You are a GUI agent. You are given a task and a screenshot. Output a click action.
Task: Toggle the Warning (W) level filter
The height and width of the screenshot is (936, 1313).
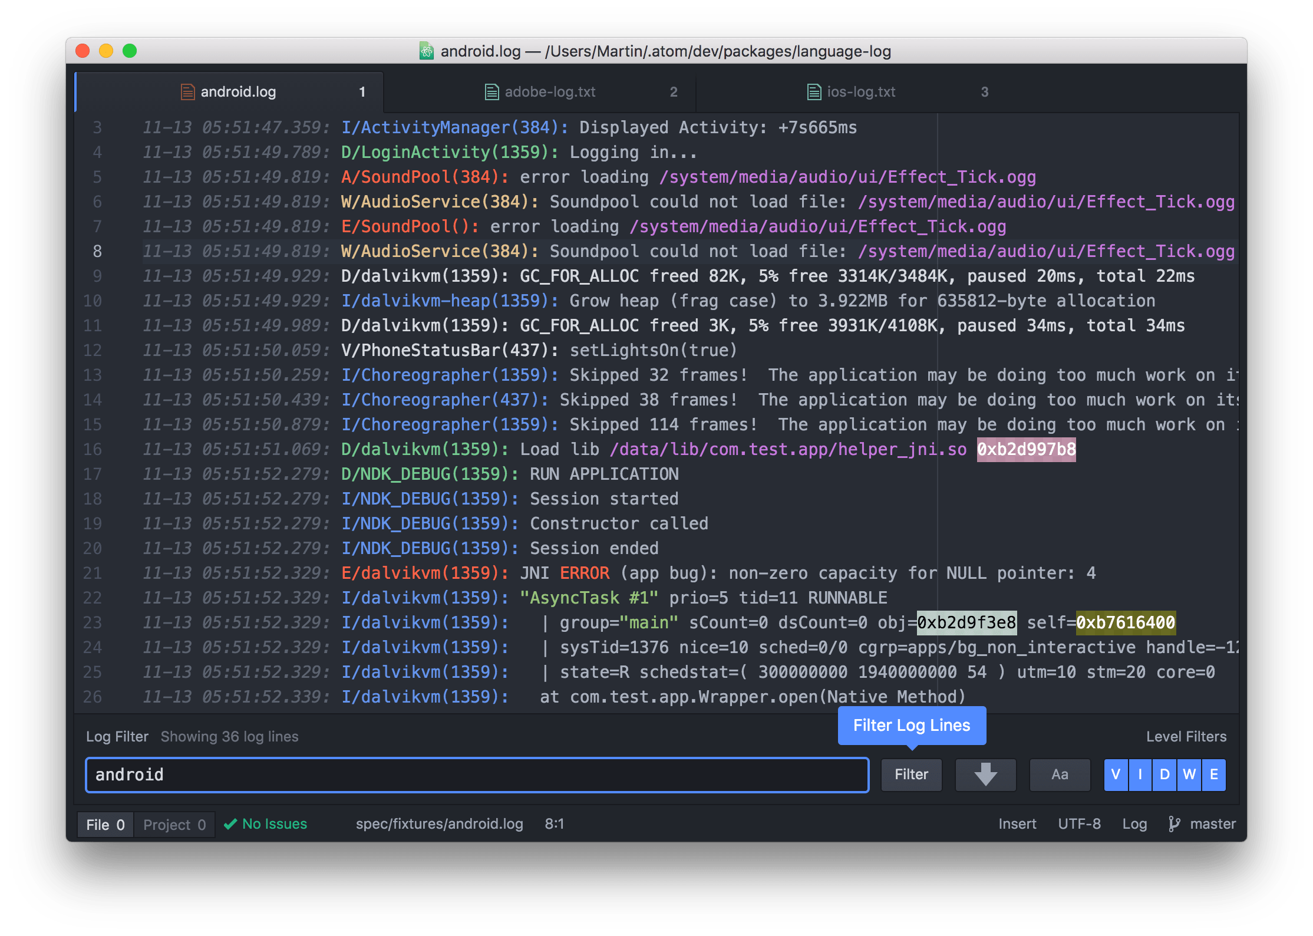[x=1189, y=774]
